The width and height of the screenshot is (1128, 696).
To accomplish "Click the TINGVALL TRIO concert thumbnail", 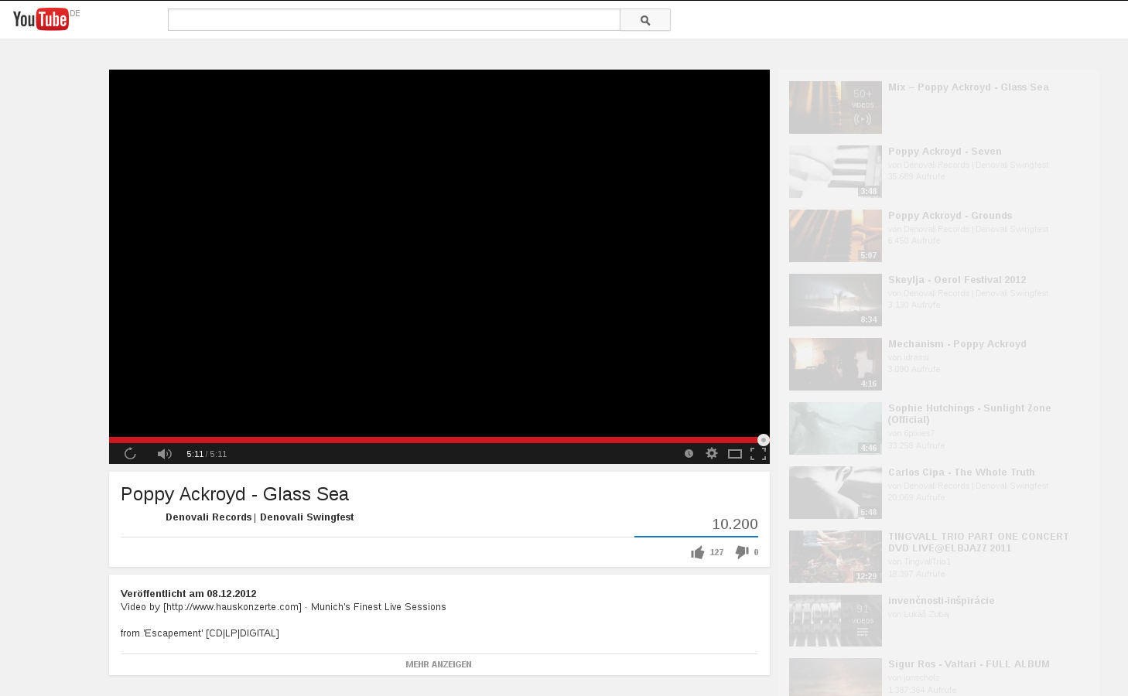I will (836, 557).
